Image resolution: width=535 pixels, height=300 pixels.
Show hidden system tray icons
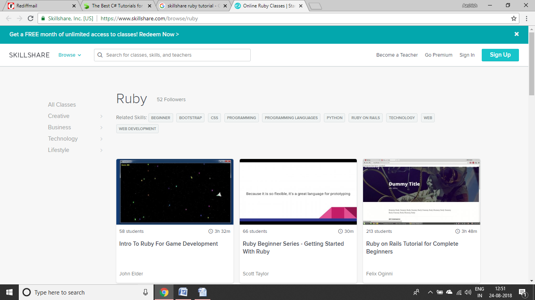(430, 292)
